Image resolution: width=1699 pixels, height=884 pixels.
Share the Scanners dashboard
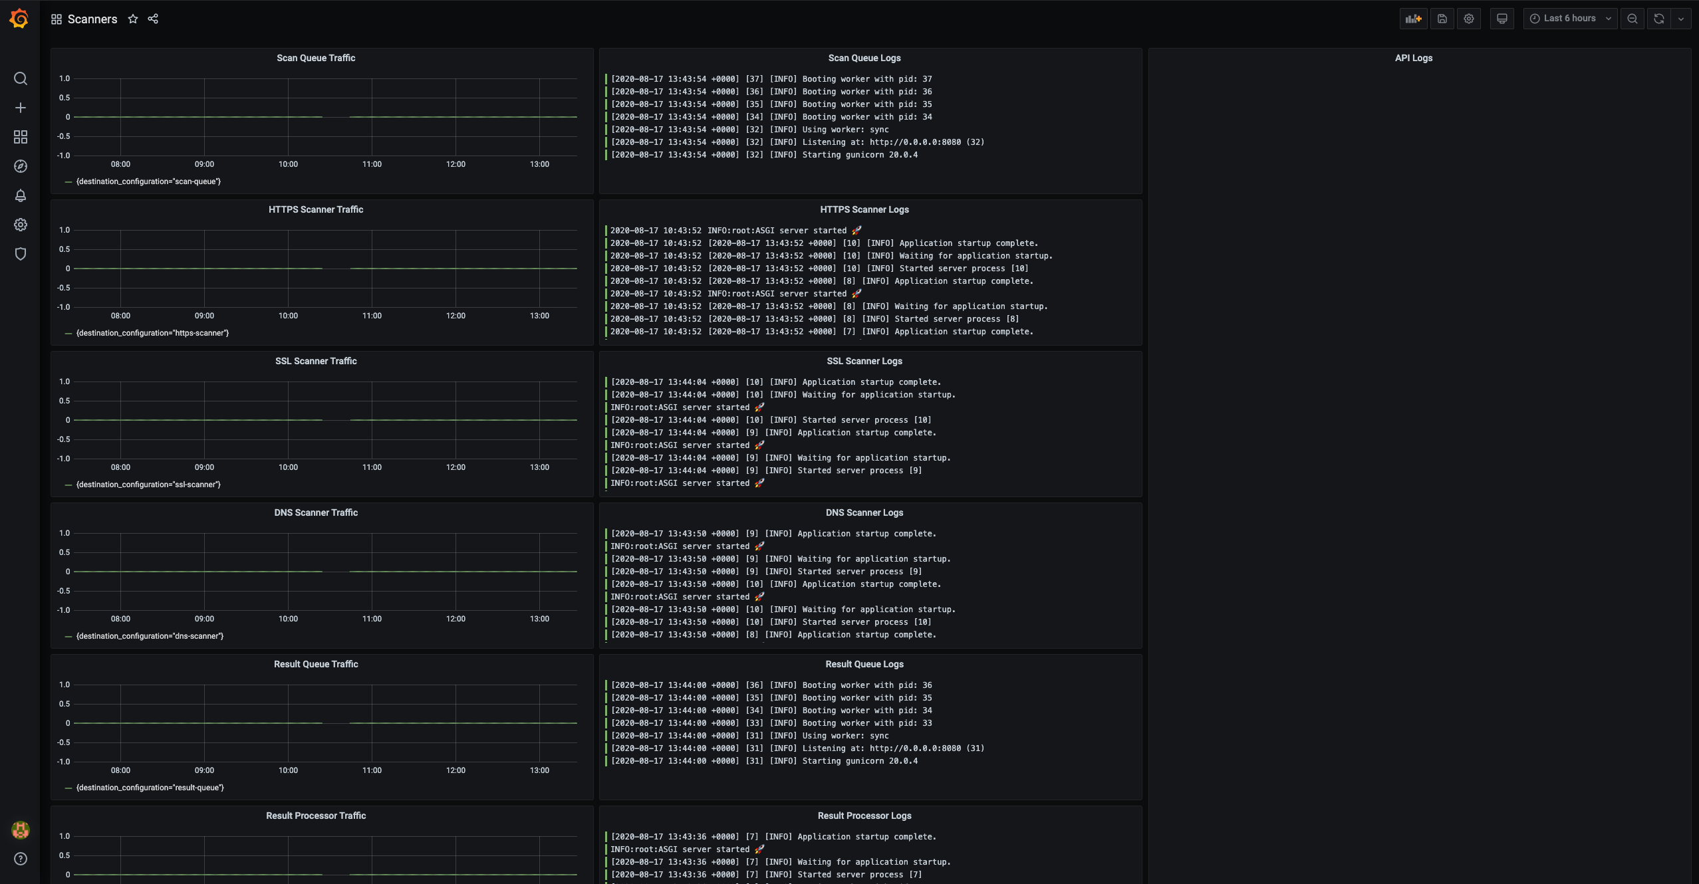point(153,19)
